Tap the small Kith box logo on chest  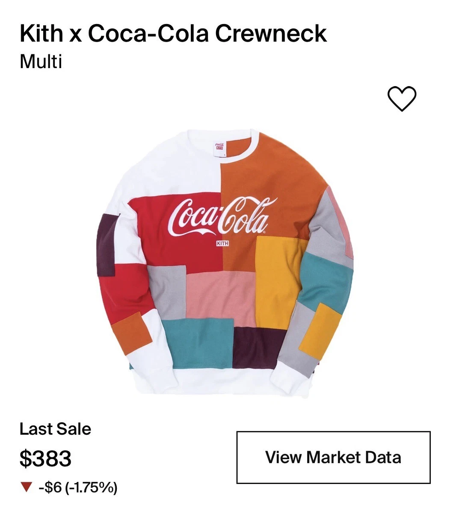coord(222,243)
